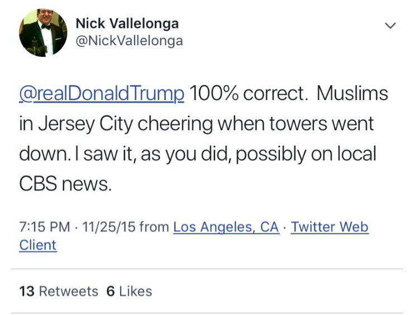This screenshot has width=415, height=315.
Task: Click the '100% correct' phrase in the tweet
Action: point(249,94)
